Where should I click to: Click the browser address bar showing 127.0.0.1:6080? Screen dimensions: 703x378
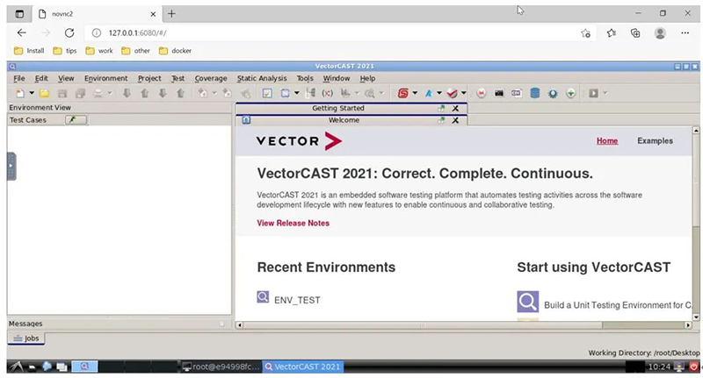coord(332,33)
